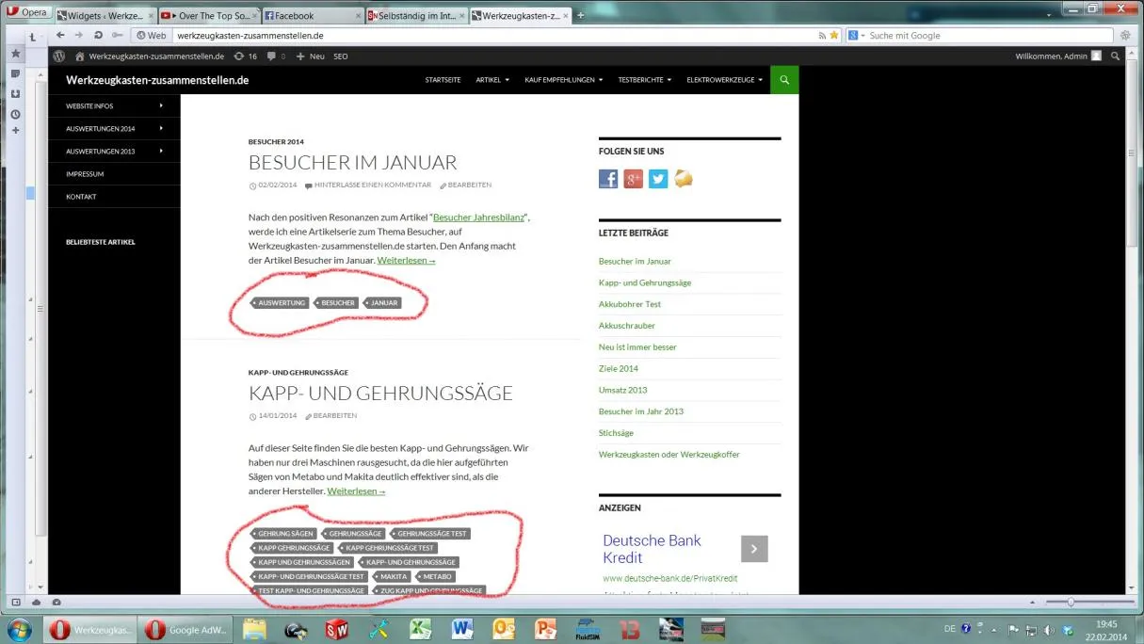This screenshot has width=1144, height=644.
Task: Click the yellow email social icon
Action: 684,179
